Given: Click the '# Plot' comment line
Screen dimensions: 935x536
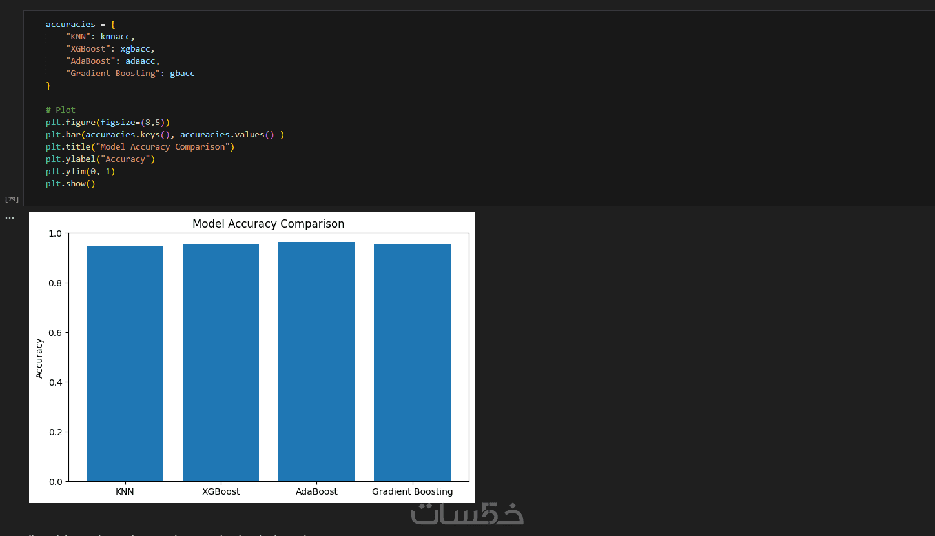Looking at the screenshot, I should [x=61, y=110].
